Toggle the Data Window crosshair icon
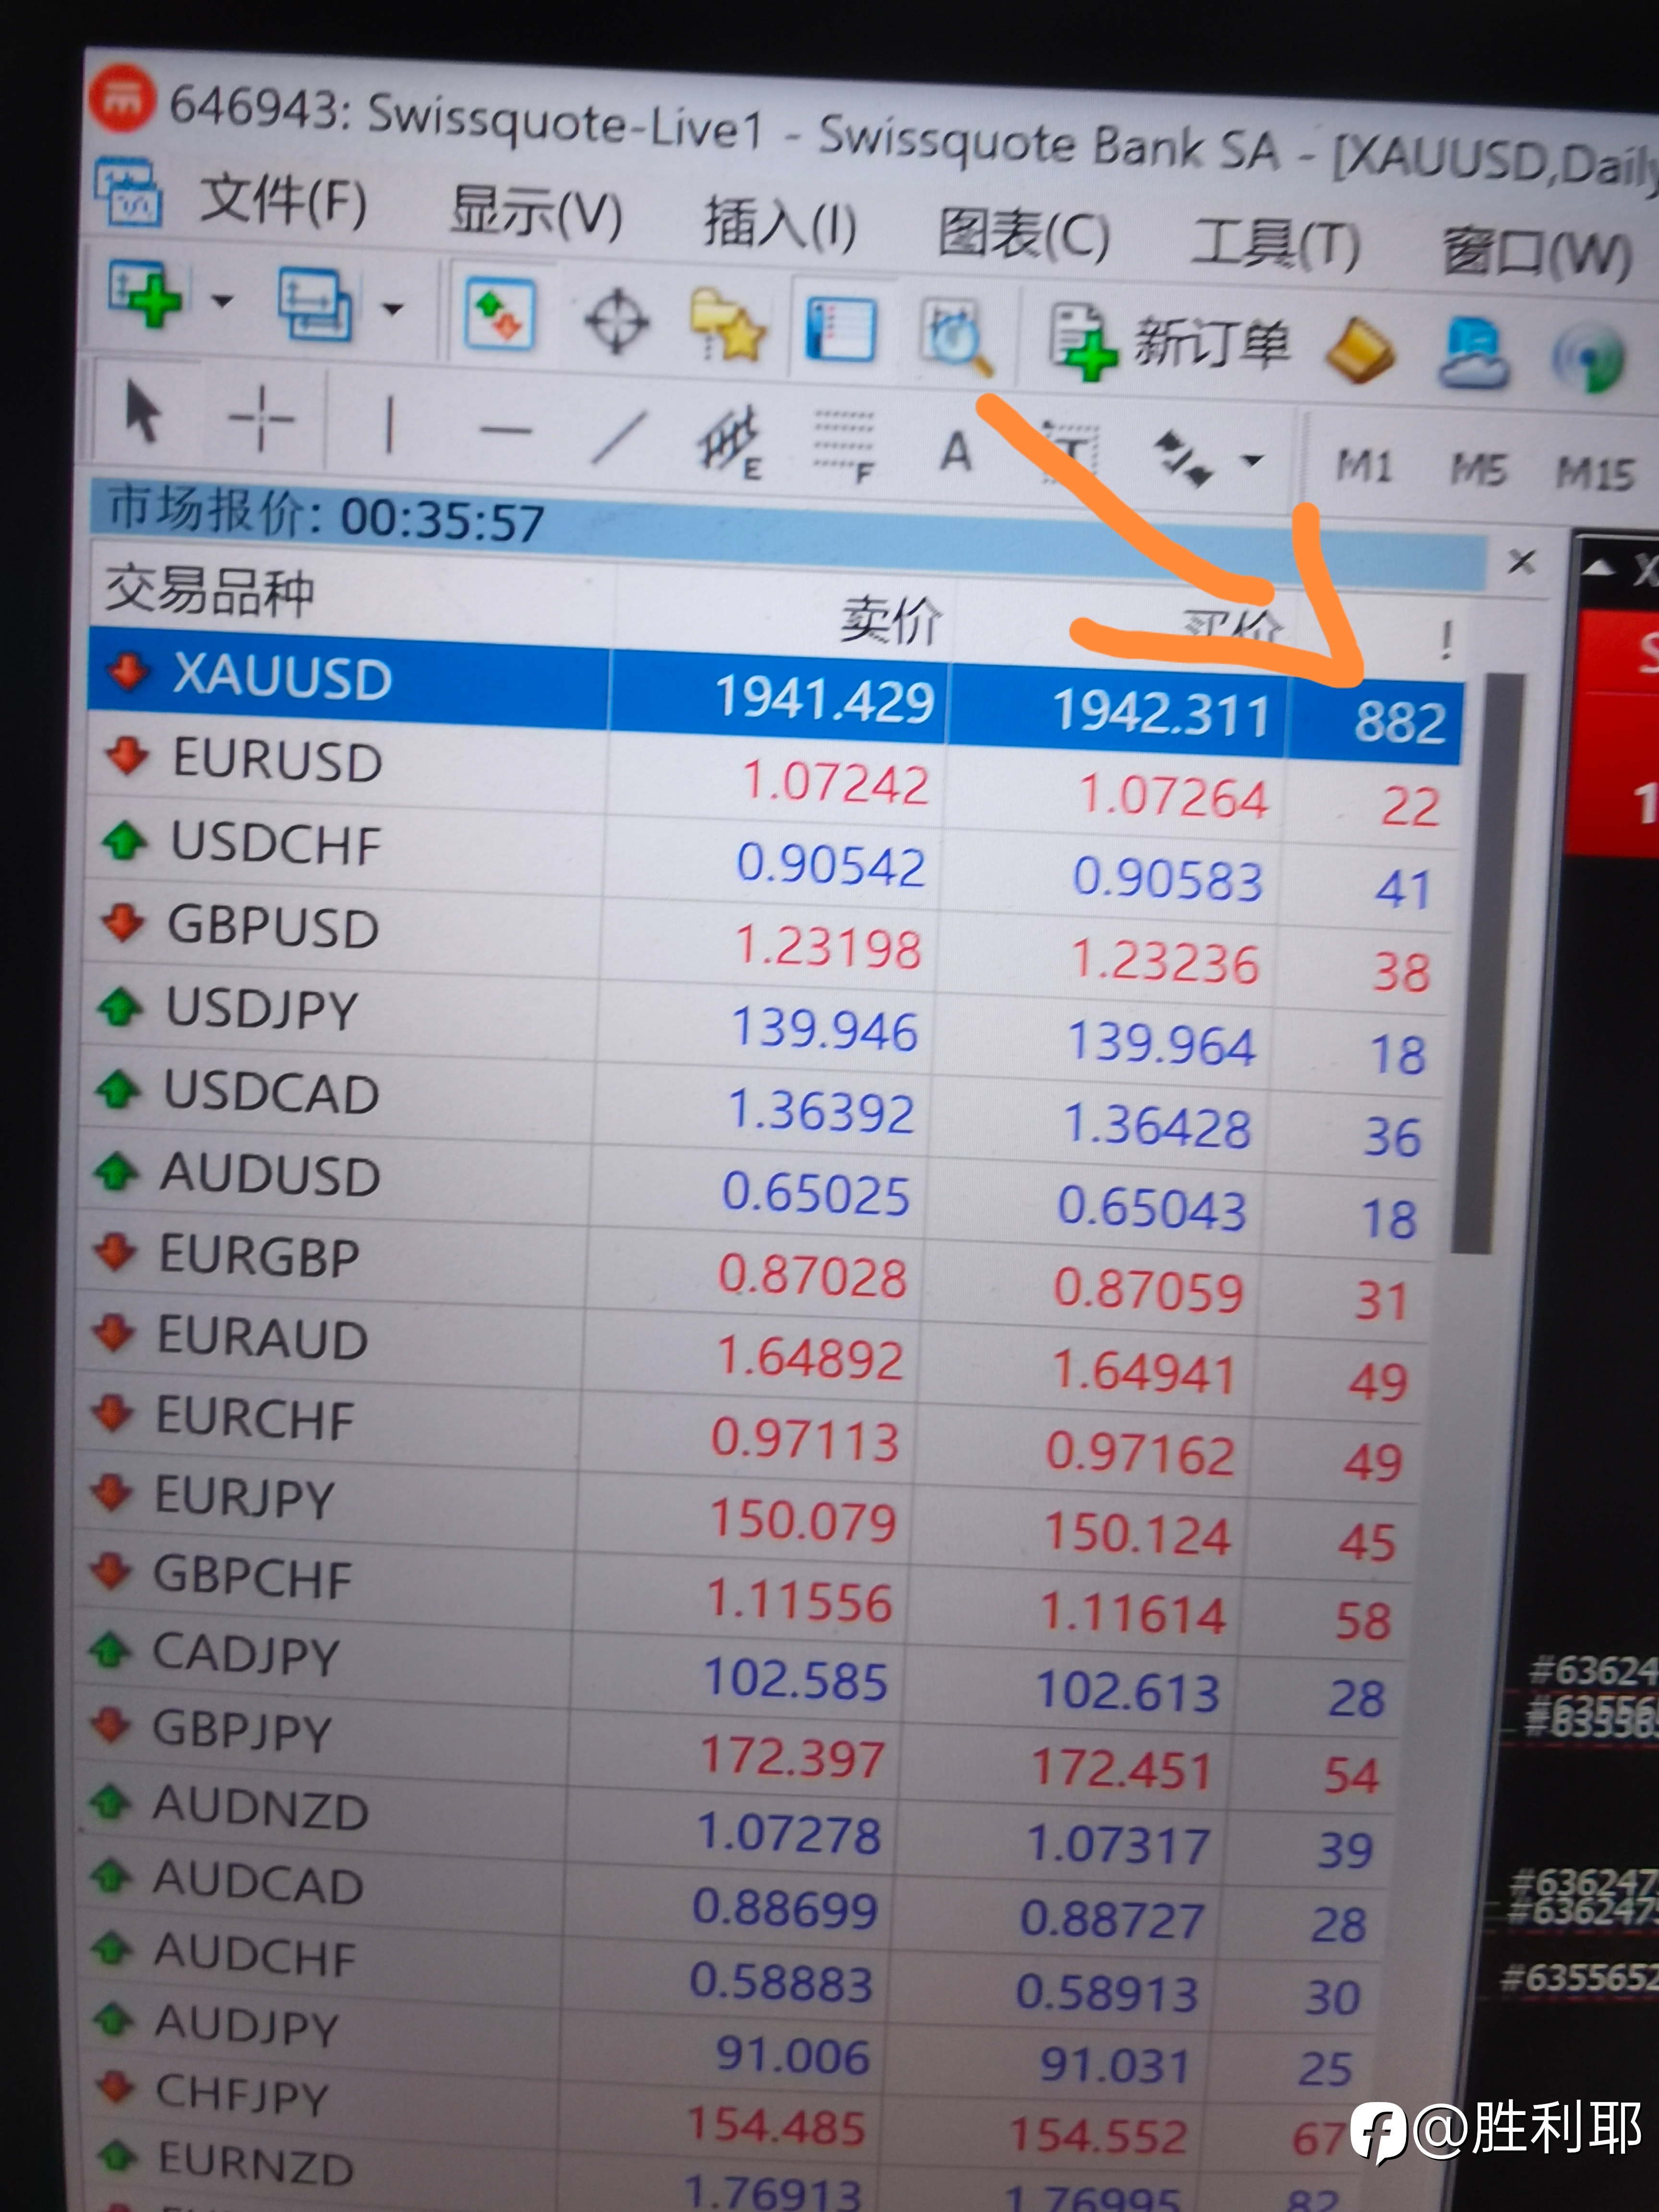Screen dimensions: 1659x2212 click(617, 321)
